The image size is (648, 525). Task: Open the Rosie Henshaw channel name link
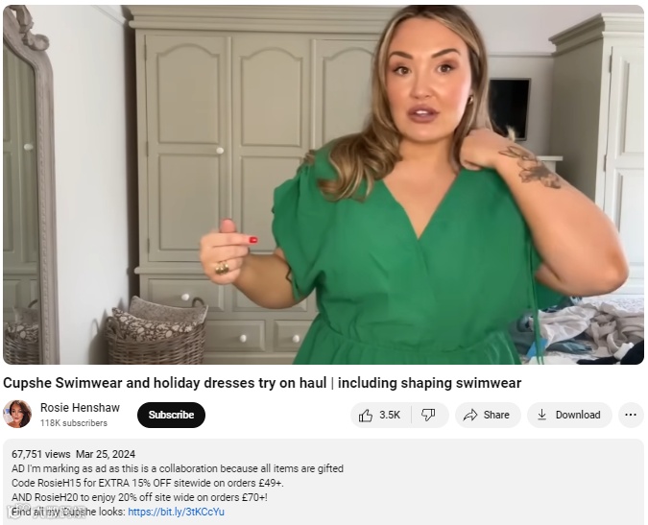tap(80, 408)
